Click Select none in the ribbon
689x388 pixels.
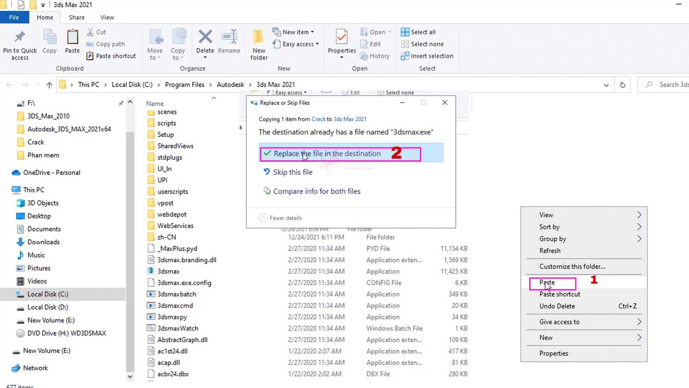422,44
